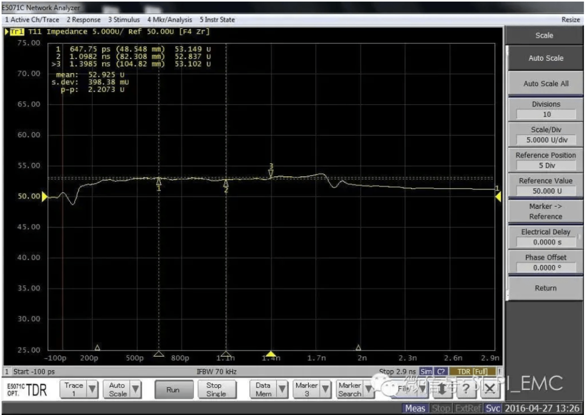Edit the Electrical Delay field 0.0000 s
Screen dimensions: 585x415
546,242
